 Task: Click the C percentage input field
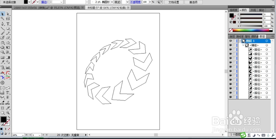tap(267, 15)
